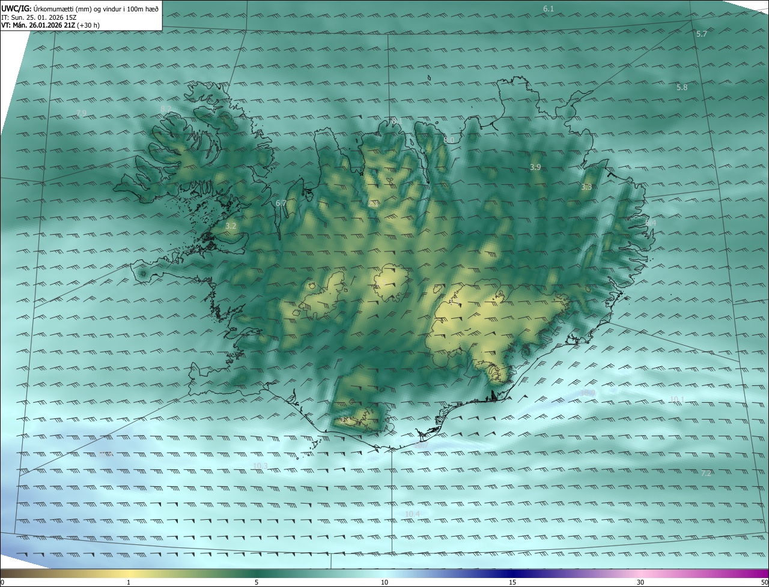Click the 3.9 value label
Image resolution: width=769 pixels, height=587 pixels.
(x=535, y=167)
